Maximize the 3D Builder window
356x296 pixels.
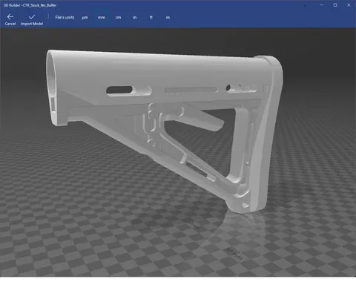click(x=335, y=5)
